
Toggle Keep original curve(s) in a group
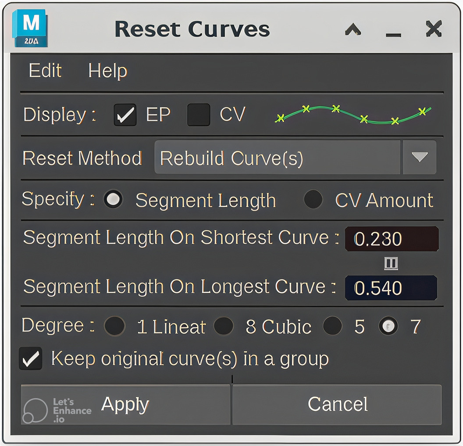[31, 359]
